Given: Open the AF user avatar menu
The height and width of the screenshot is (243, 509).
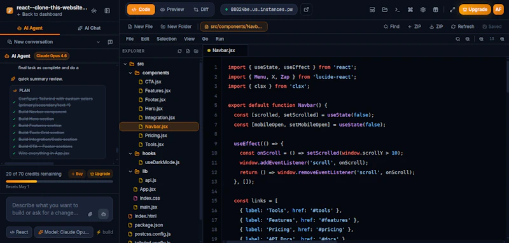Looking at the screenshot, I should (498, 10).
